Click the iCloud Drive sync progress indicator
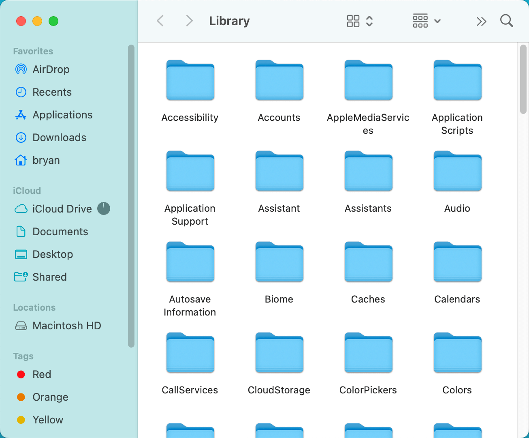Image resolution: width=529 pixels, height=438 pixels. (x=104, y=208)
